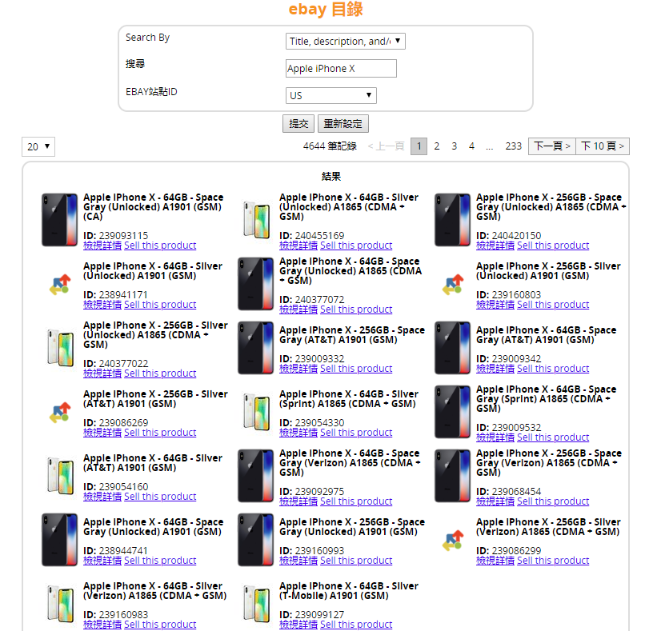
Task: Click title '256GB - Silver (Verizon) A1865'
Action: pos(549,526)
